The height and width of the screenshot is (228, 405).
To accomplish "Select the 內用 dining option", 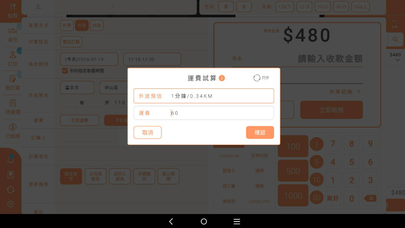I will [x=97, y=25].
